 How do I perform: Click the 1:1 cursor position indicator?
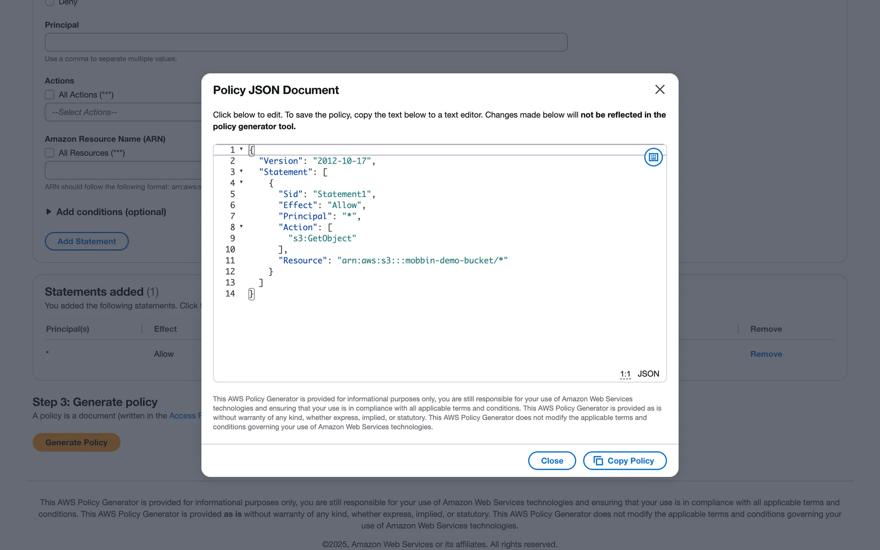tap(625, 374)
